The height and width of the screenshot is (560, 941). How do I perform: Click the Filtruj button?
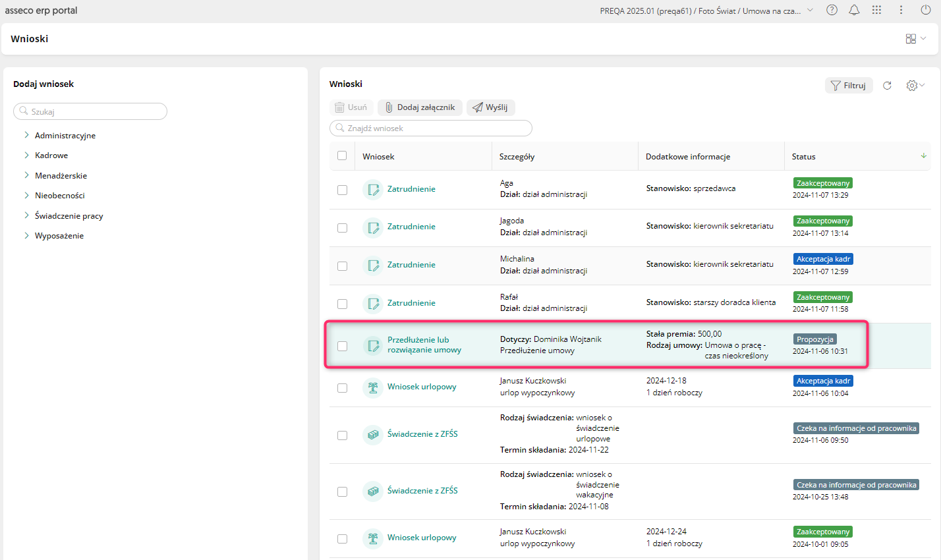849,86
